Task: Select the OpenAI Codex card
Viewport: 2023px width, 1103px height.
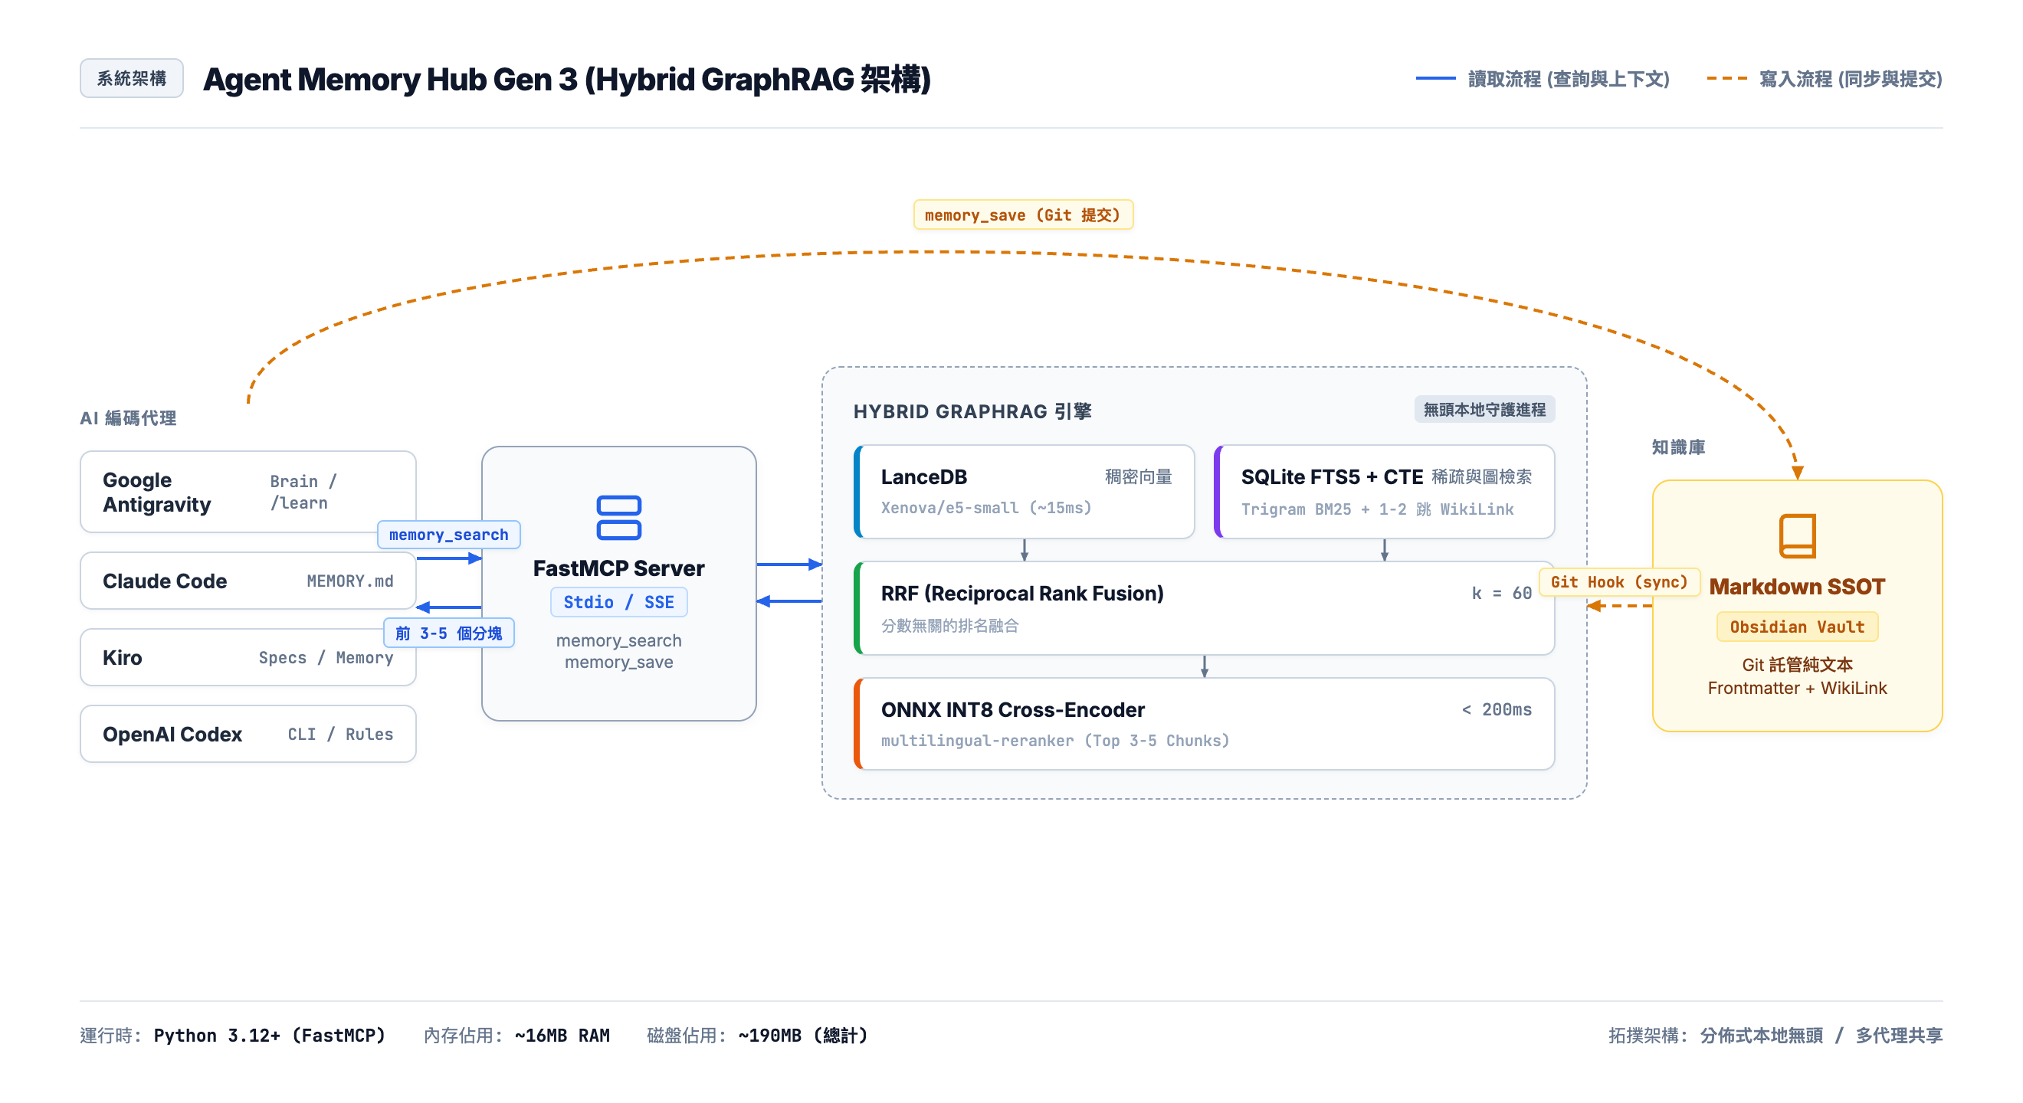Action: pyautogui.click(x=248, y=734)
